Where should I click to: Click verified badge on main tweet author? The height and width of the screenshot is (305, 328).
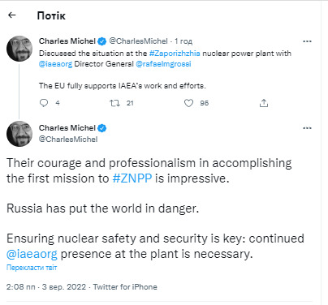[x=102, y=128]
